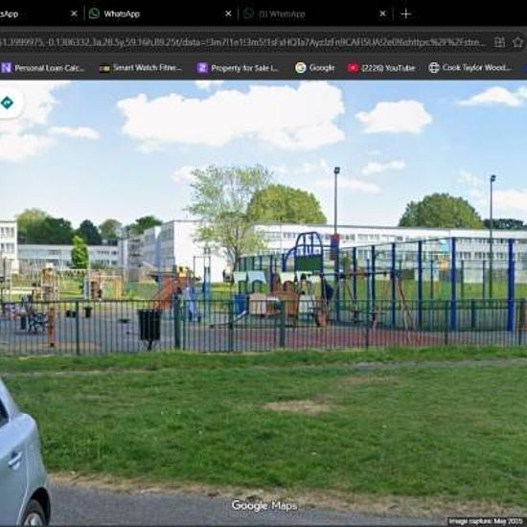Screen dimensions: 527x527
Task: Open Personal Loan Calc bookmark
Action: tap(43, 68)
